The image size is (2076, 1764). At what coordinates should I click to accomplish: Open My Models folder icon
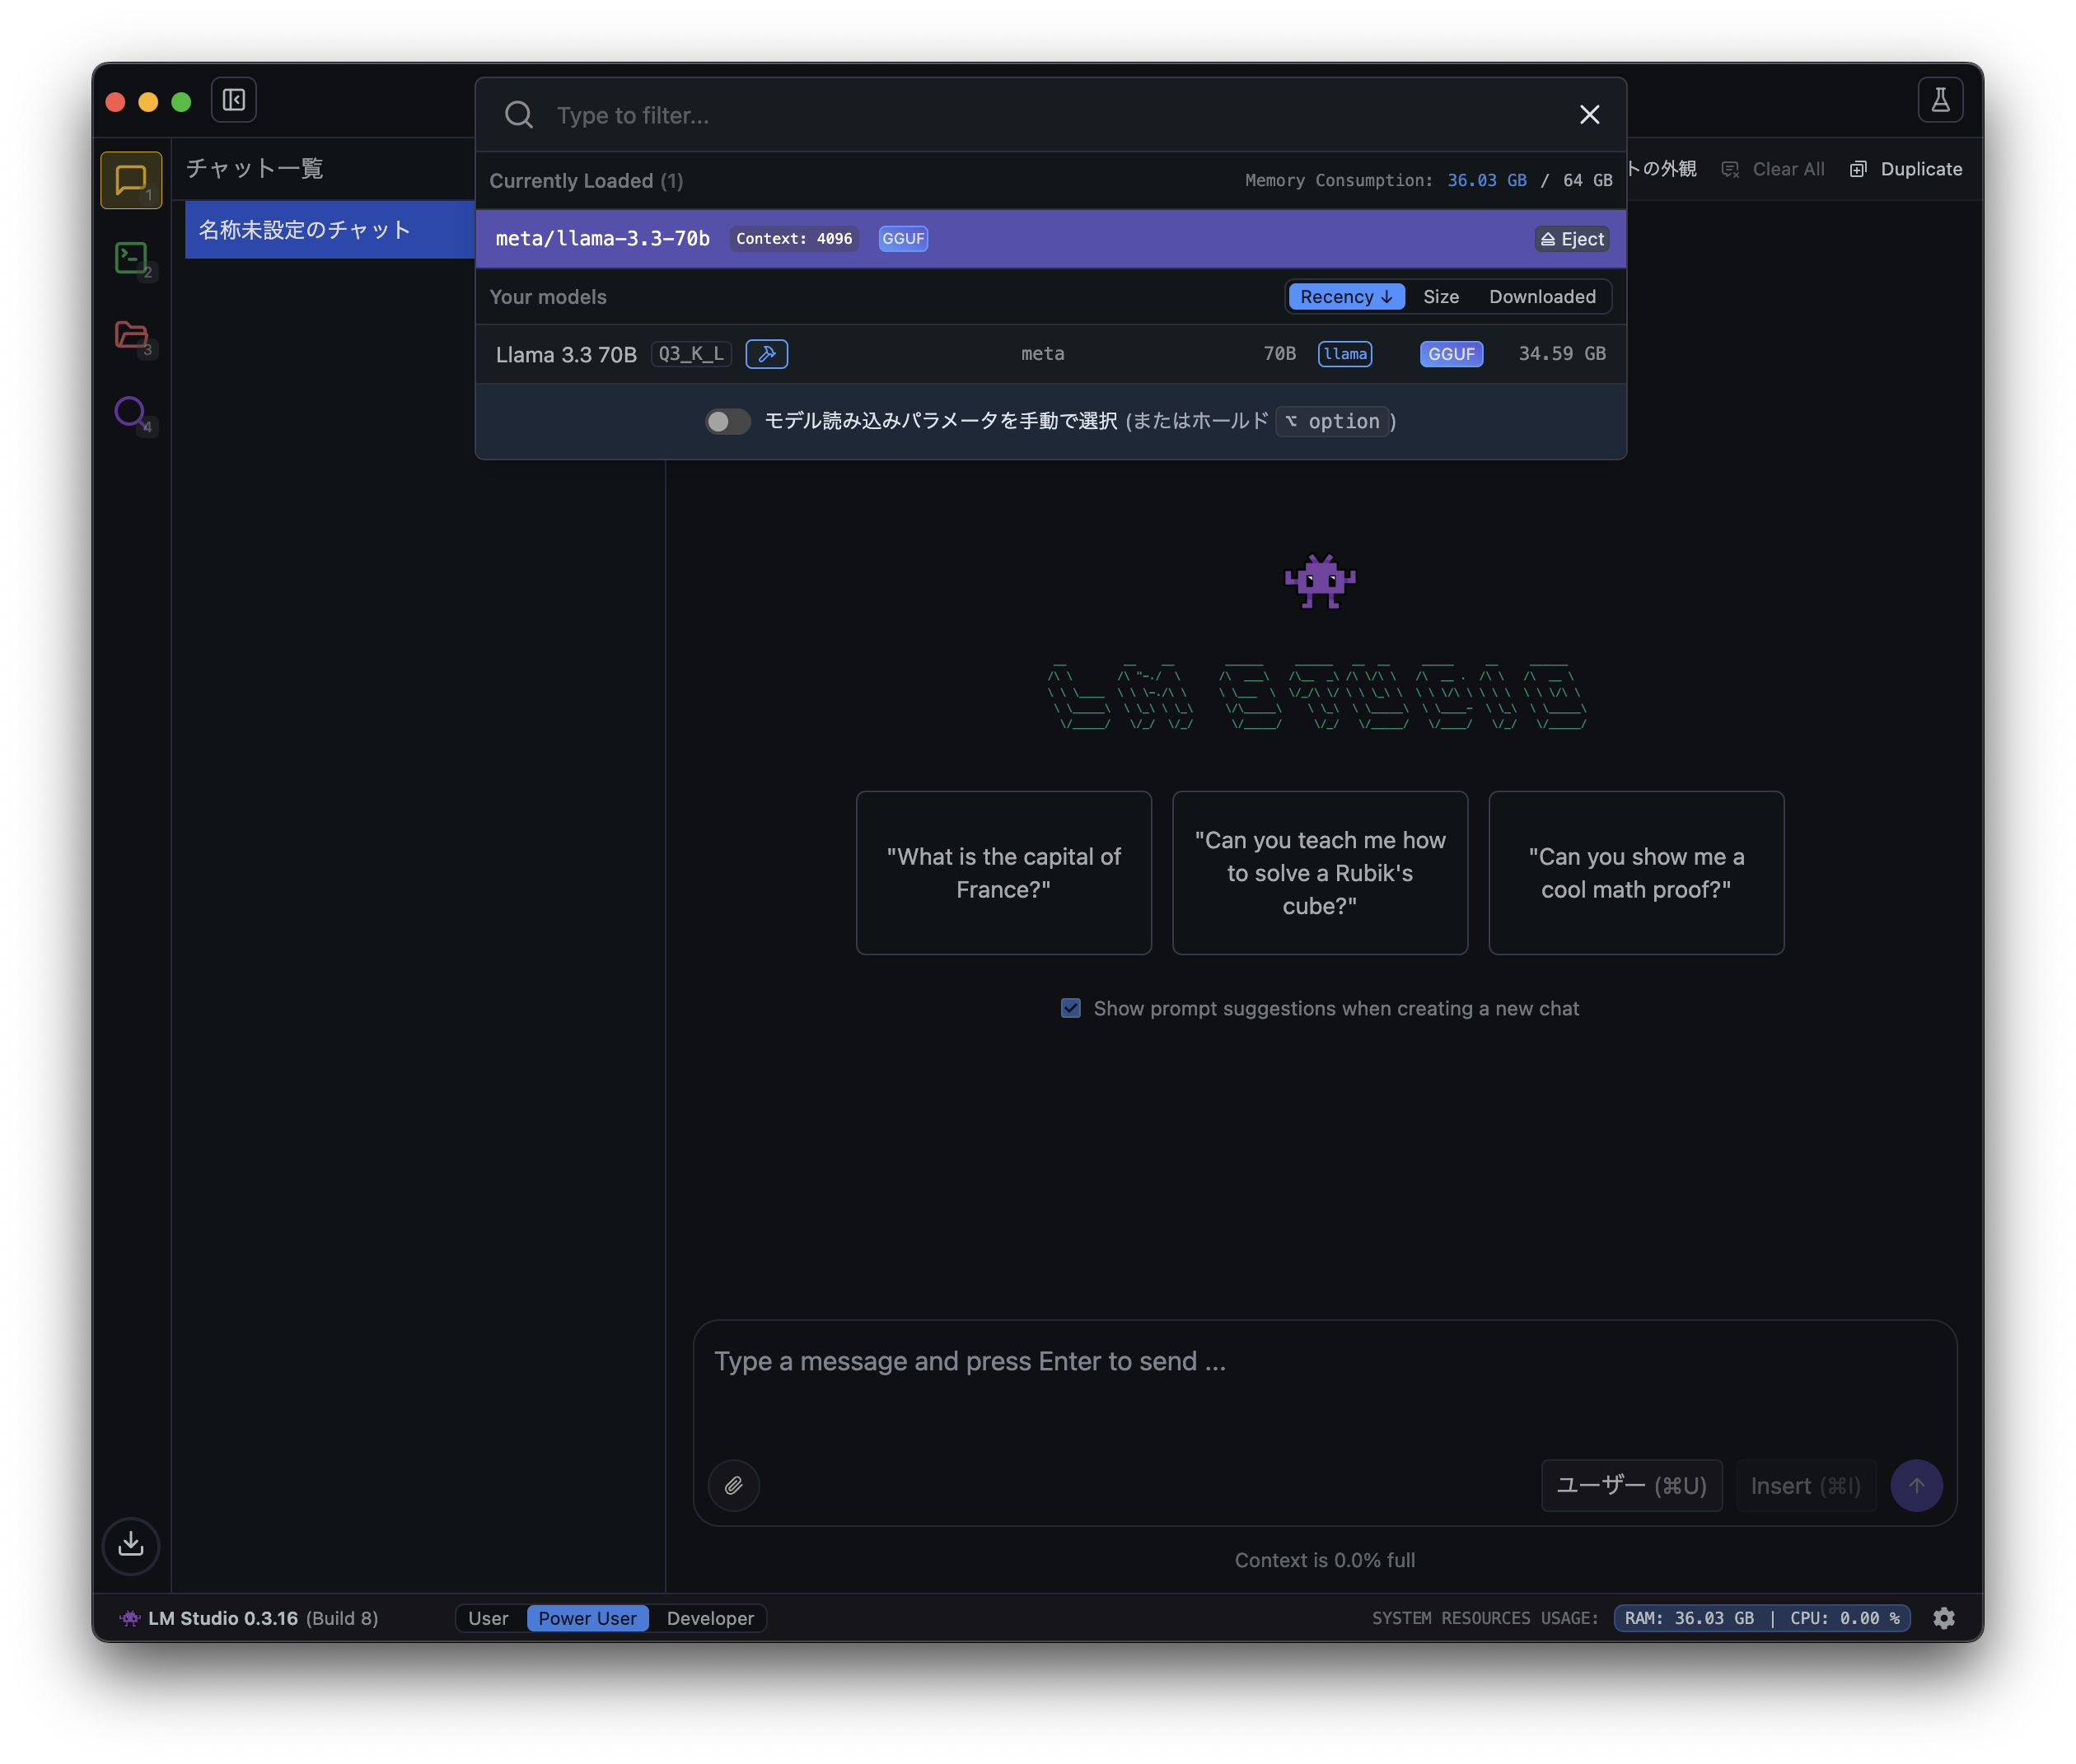point(130,334)
